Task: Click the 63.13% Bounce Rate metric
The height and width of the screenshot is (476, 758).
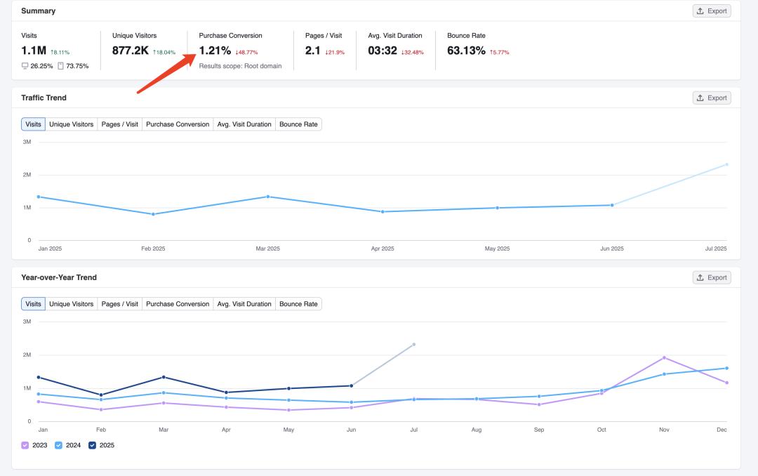Action: (466, 51)
